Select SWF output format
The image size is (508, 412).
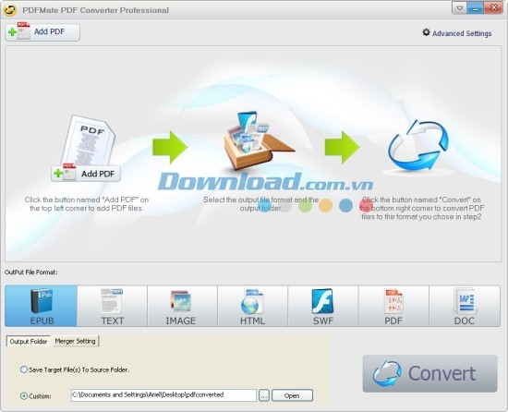323,306
